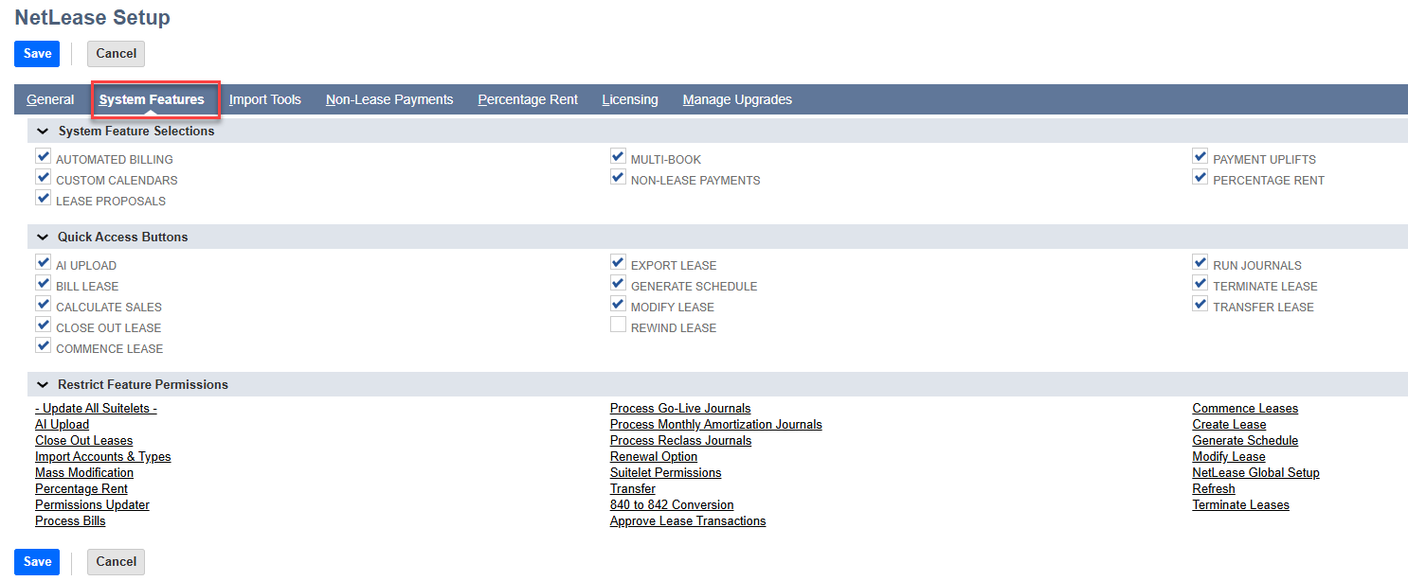Image resolution: width=1408 pixels, height=581 pixels.
Task: Open the Permissions Updater link
Action: point(92,505)
